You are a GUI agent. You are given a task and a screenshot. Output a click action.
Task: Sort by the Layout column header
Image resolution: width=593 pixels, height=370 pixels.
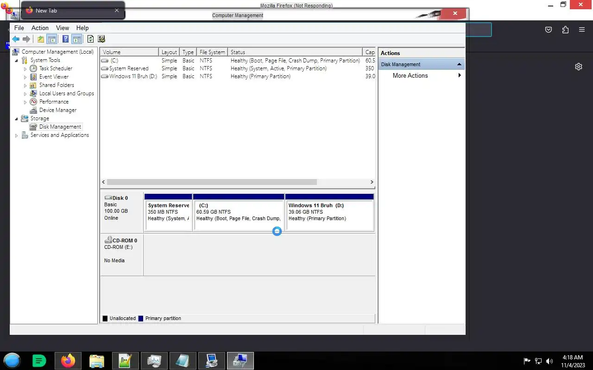(169, 52)
